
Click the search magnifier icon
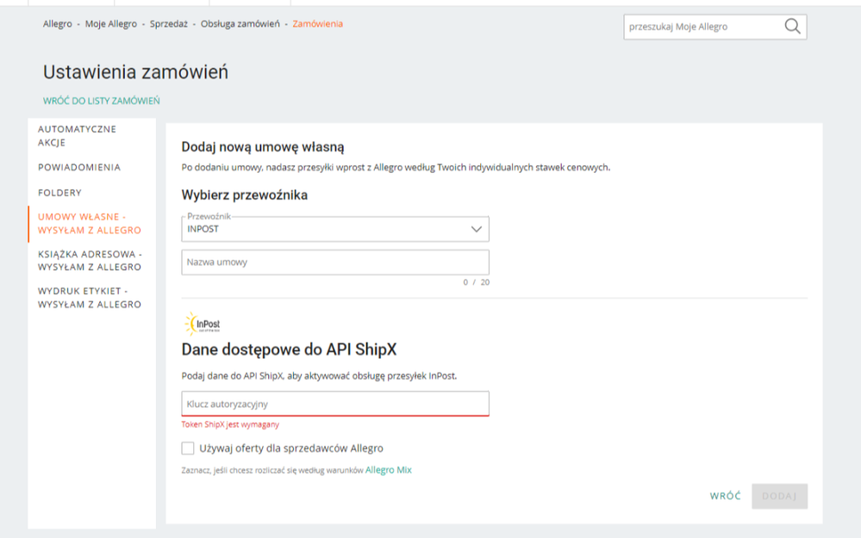[x=792, y=27]
